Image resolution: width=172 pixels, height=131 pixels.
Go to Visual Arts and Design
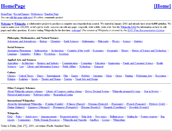[x=86, y=79]
